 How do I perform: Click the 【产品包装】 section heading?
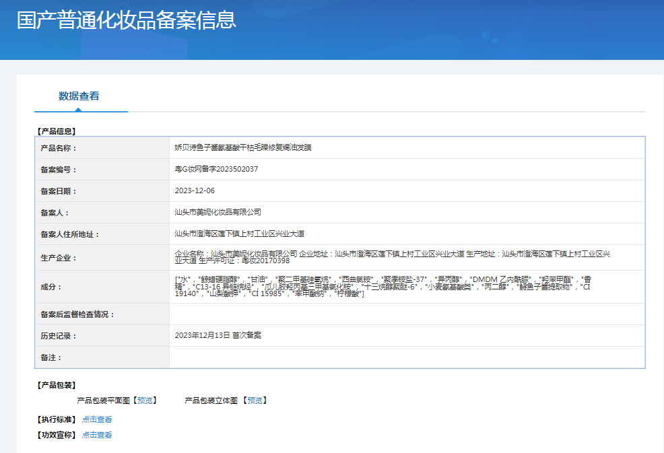[57, 385]
